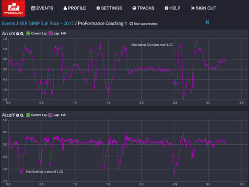Toggle Current Lap series in AccelX legend

(28, 33)
